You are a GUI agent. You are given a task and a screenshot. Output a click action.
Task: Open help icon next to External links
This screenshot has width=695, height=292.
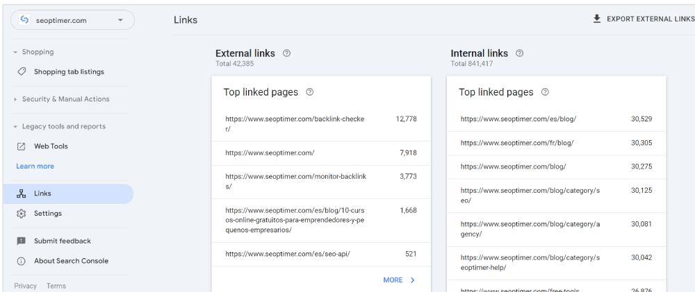(287, 53)
